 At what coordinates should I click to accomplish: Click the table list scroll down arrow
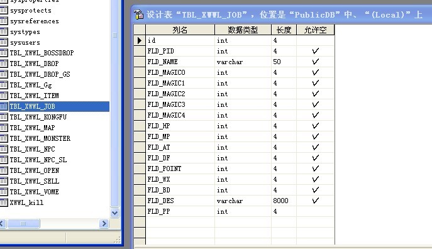click(114, 213)
